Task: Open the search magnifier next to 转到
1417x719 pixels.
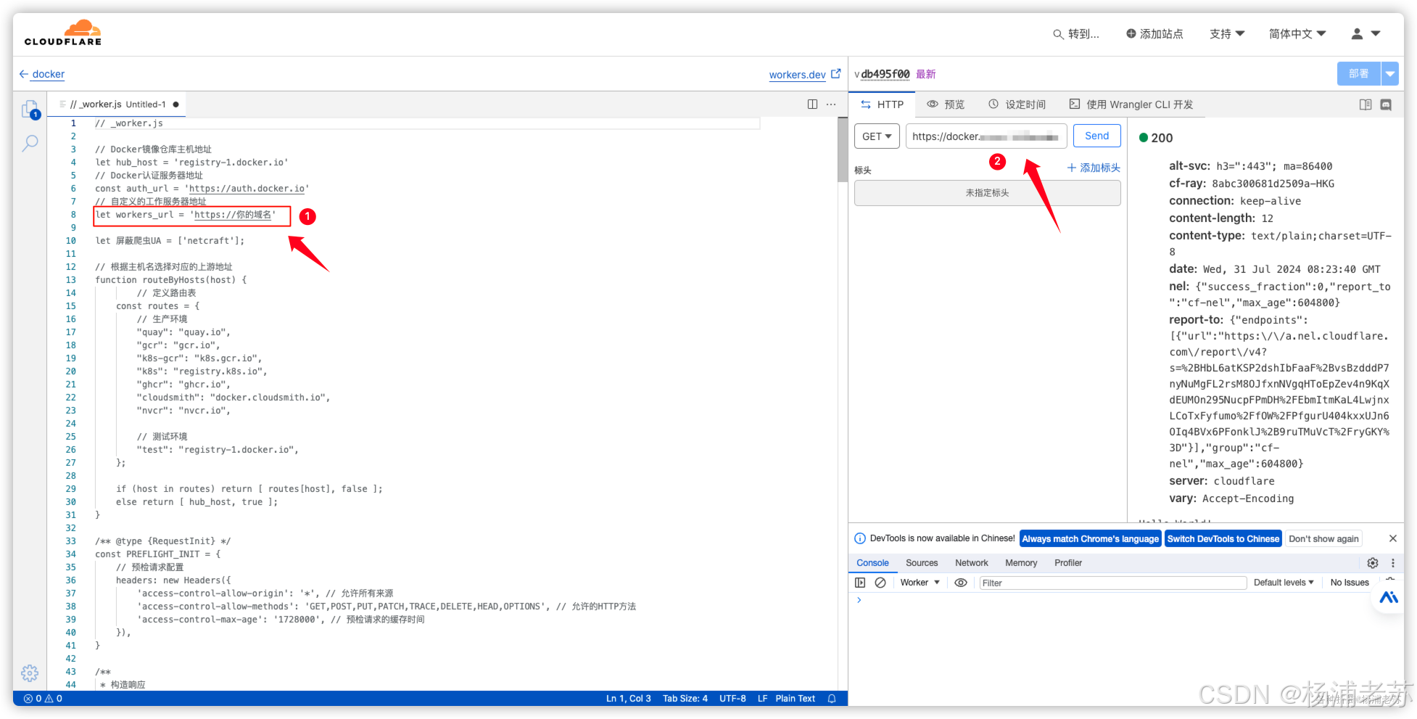Action: [1058, 34]
